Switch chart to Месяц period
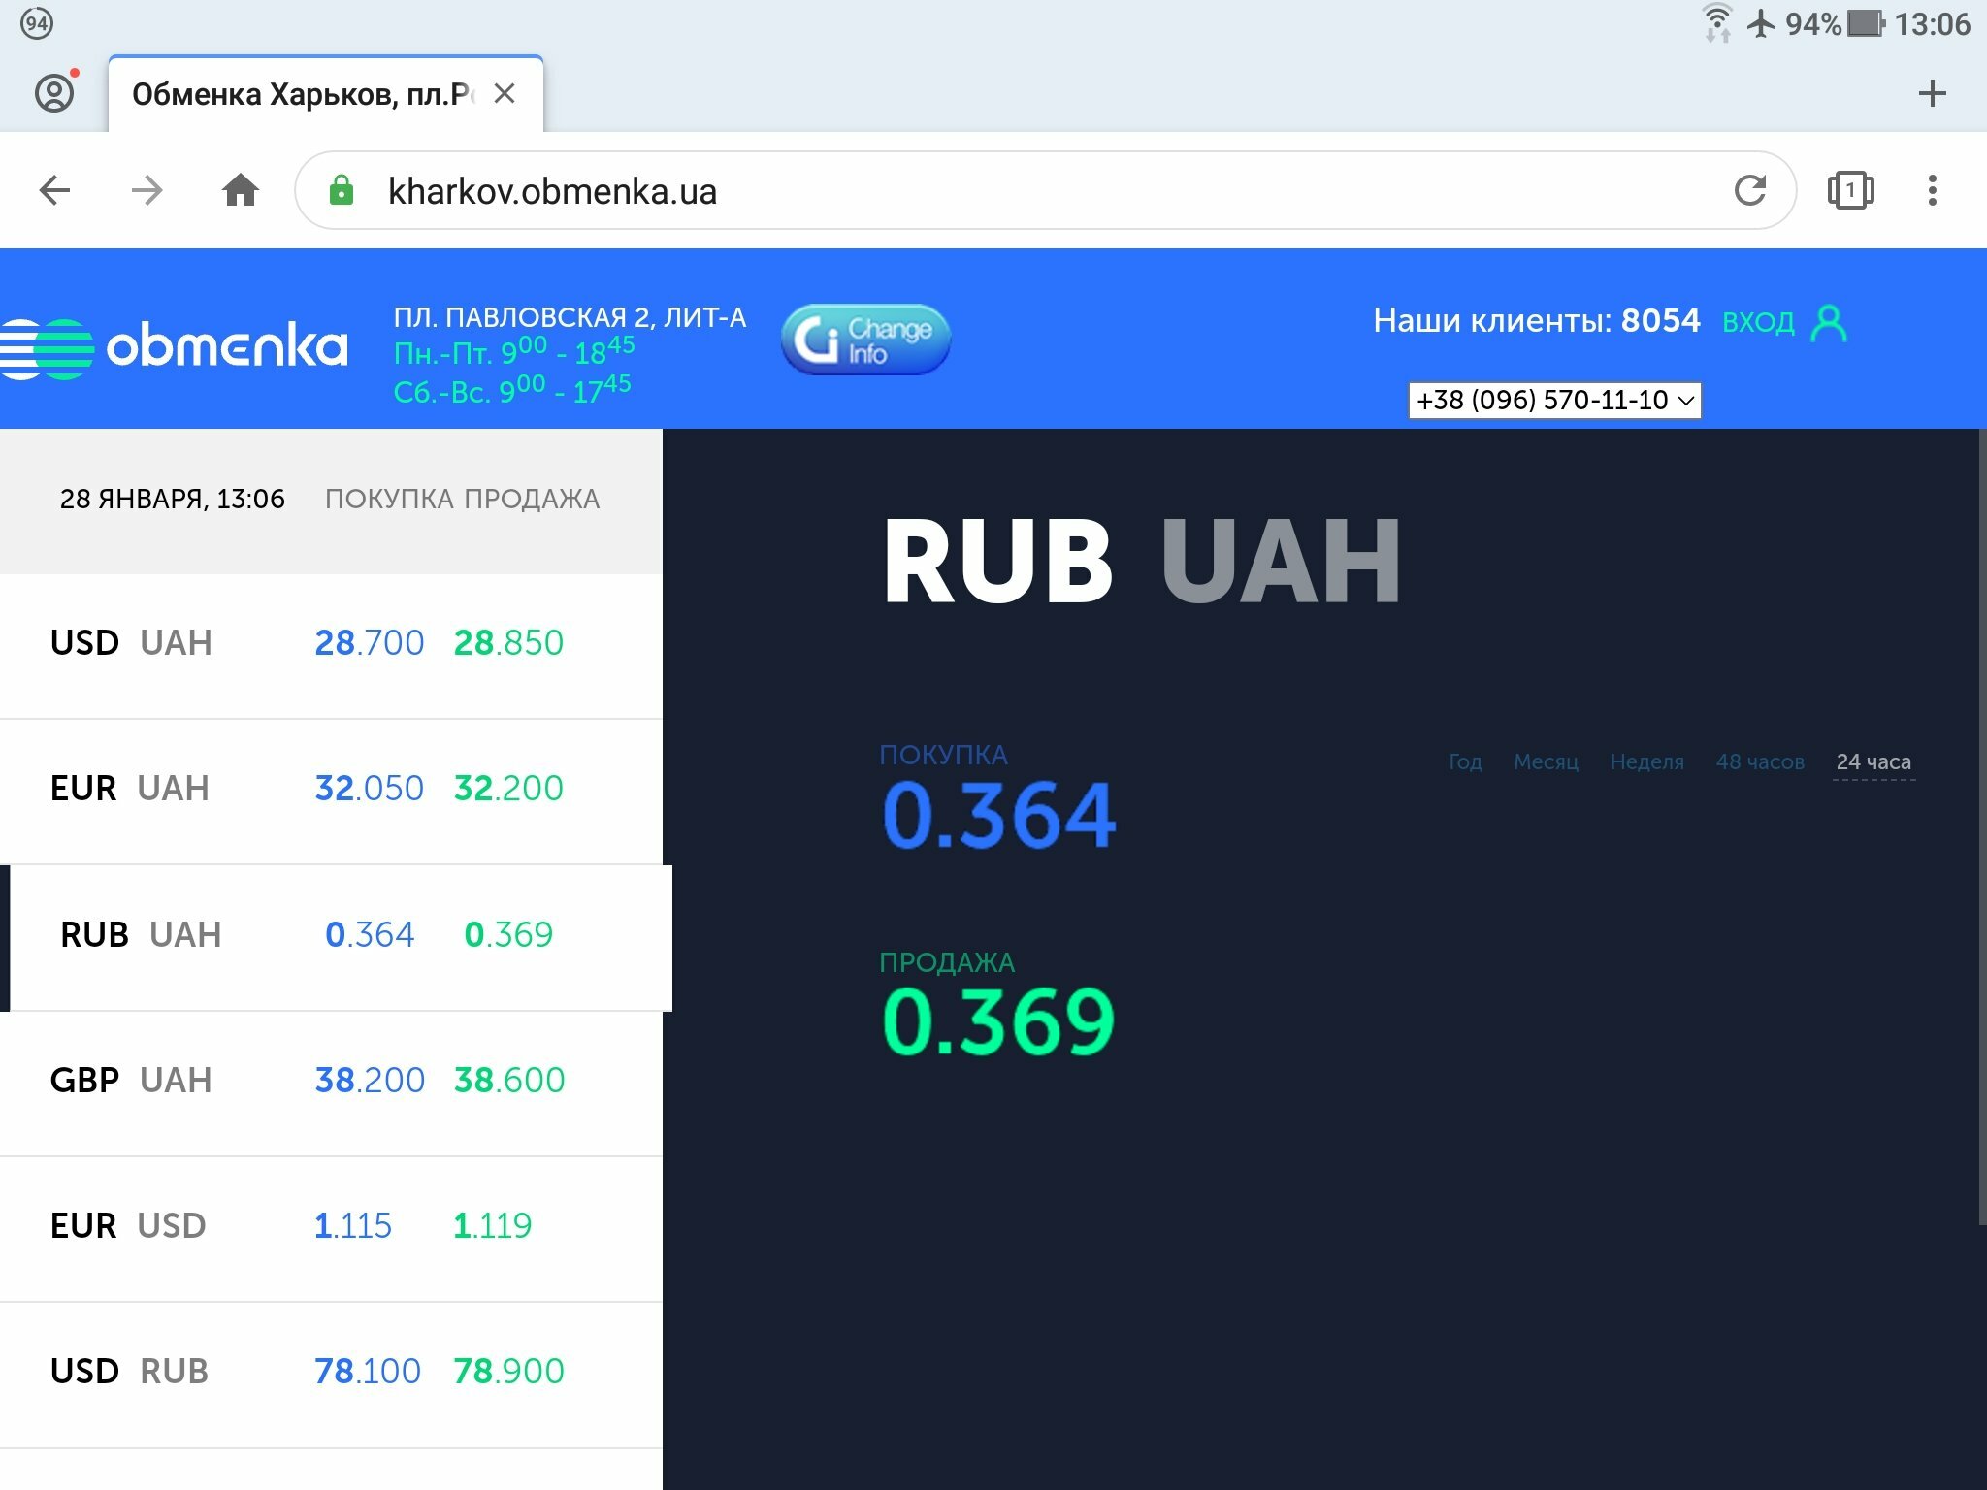 (1546, 762)
